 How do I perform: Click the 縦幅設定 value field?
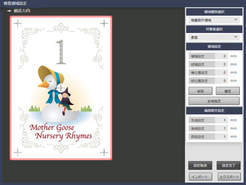221,64
